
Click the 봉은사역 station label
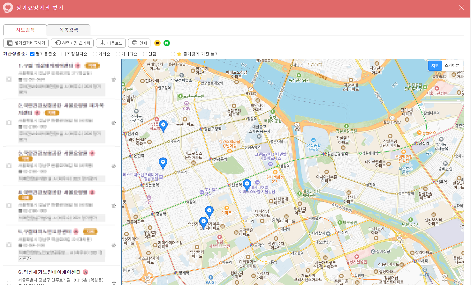click(x=277, y=142)
